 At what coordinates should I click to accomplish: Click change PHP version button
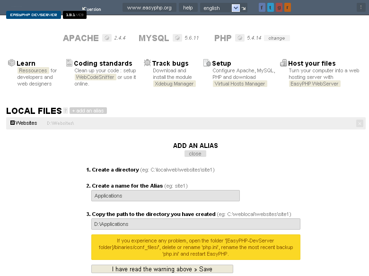(x=277, y=38)
